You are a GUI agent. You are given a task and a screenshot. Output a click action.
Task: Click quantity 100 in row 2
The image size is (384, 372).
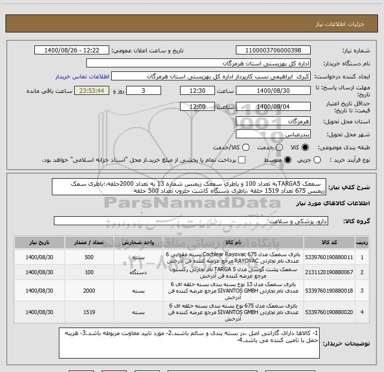[x=89, y=272]
